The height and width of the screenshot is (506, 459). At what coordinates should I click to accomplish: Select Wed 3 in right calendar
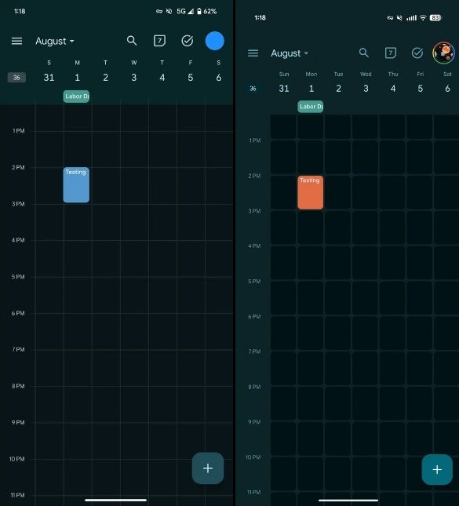click(366, 89)
